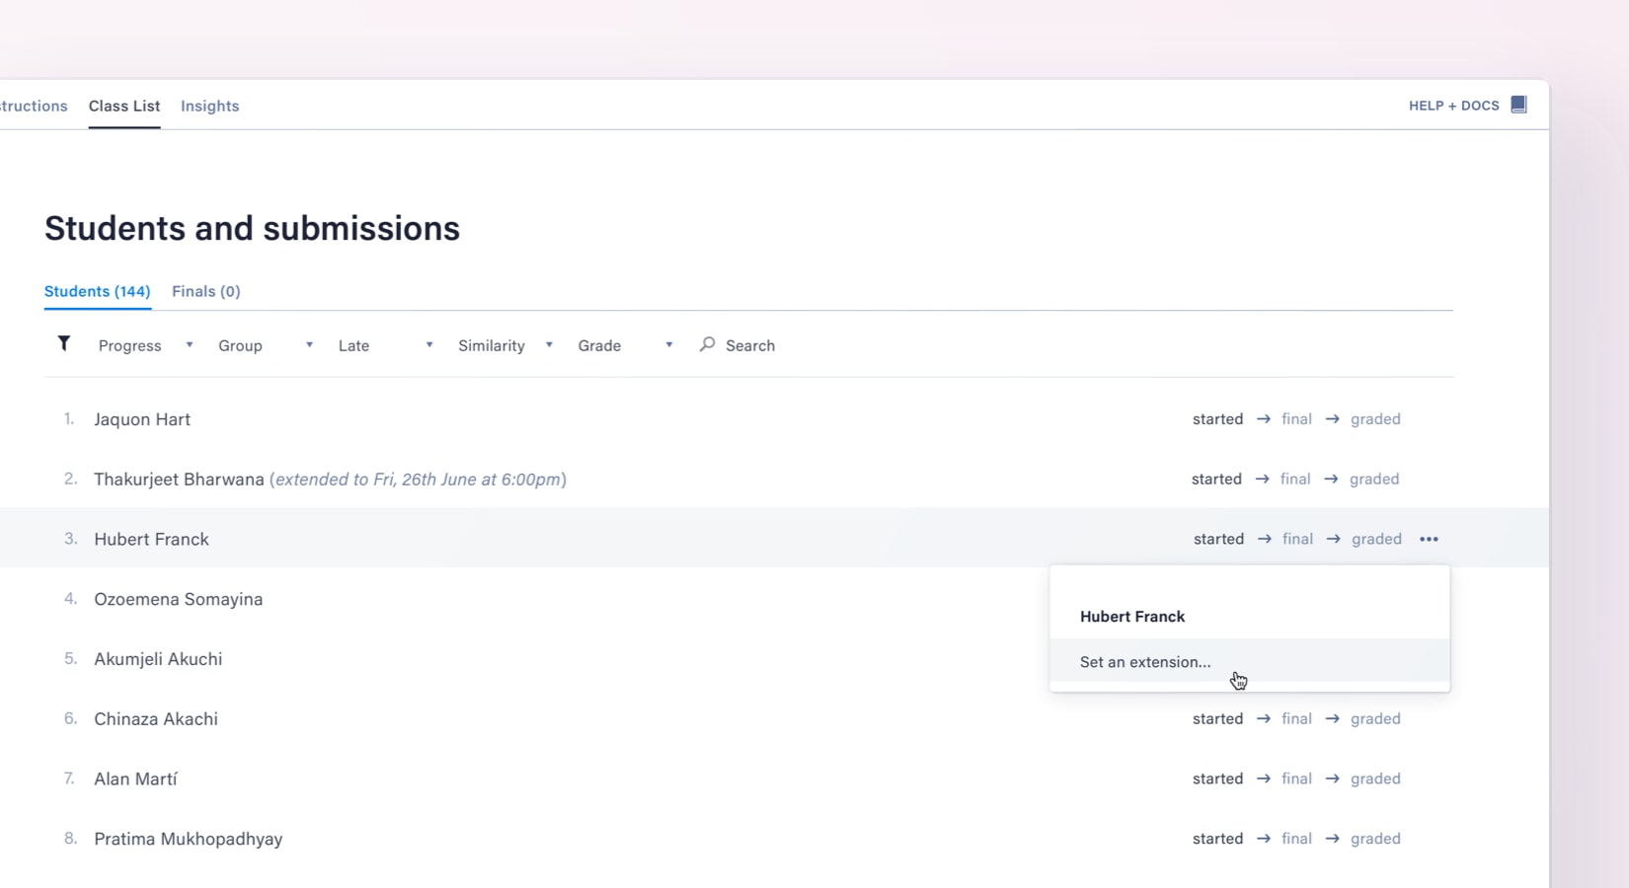Image resolution: width=1629 pixels, height=888 pixels.
Task: Choose Set an extension menu option
Action: pyautogui.click(x=1145, y=662)
